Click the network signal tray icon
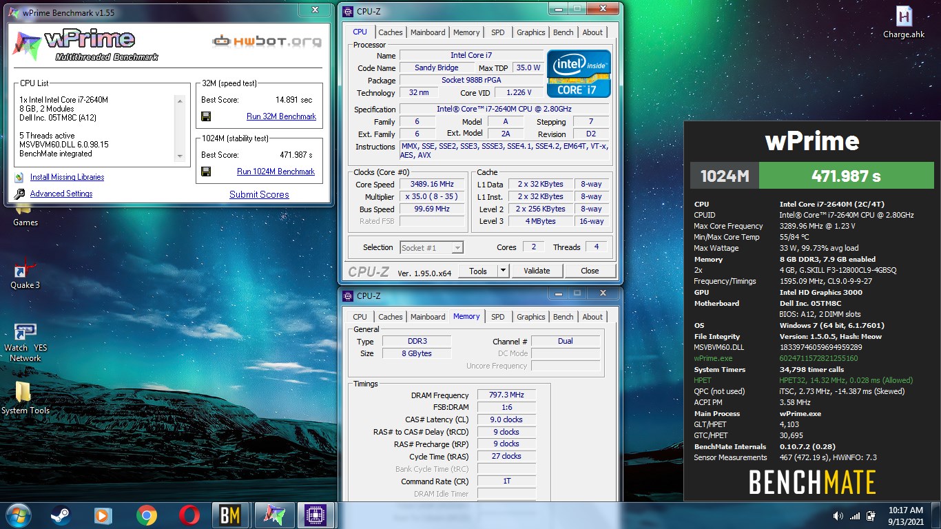Screen dimensions: 941x529 tap(855, 516)
